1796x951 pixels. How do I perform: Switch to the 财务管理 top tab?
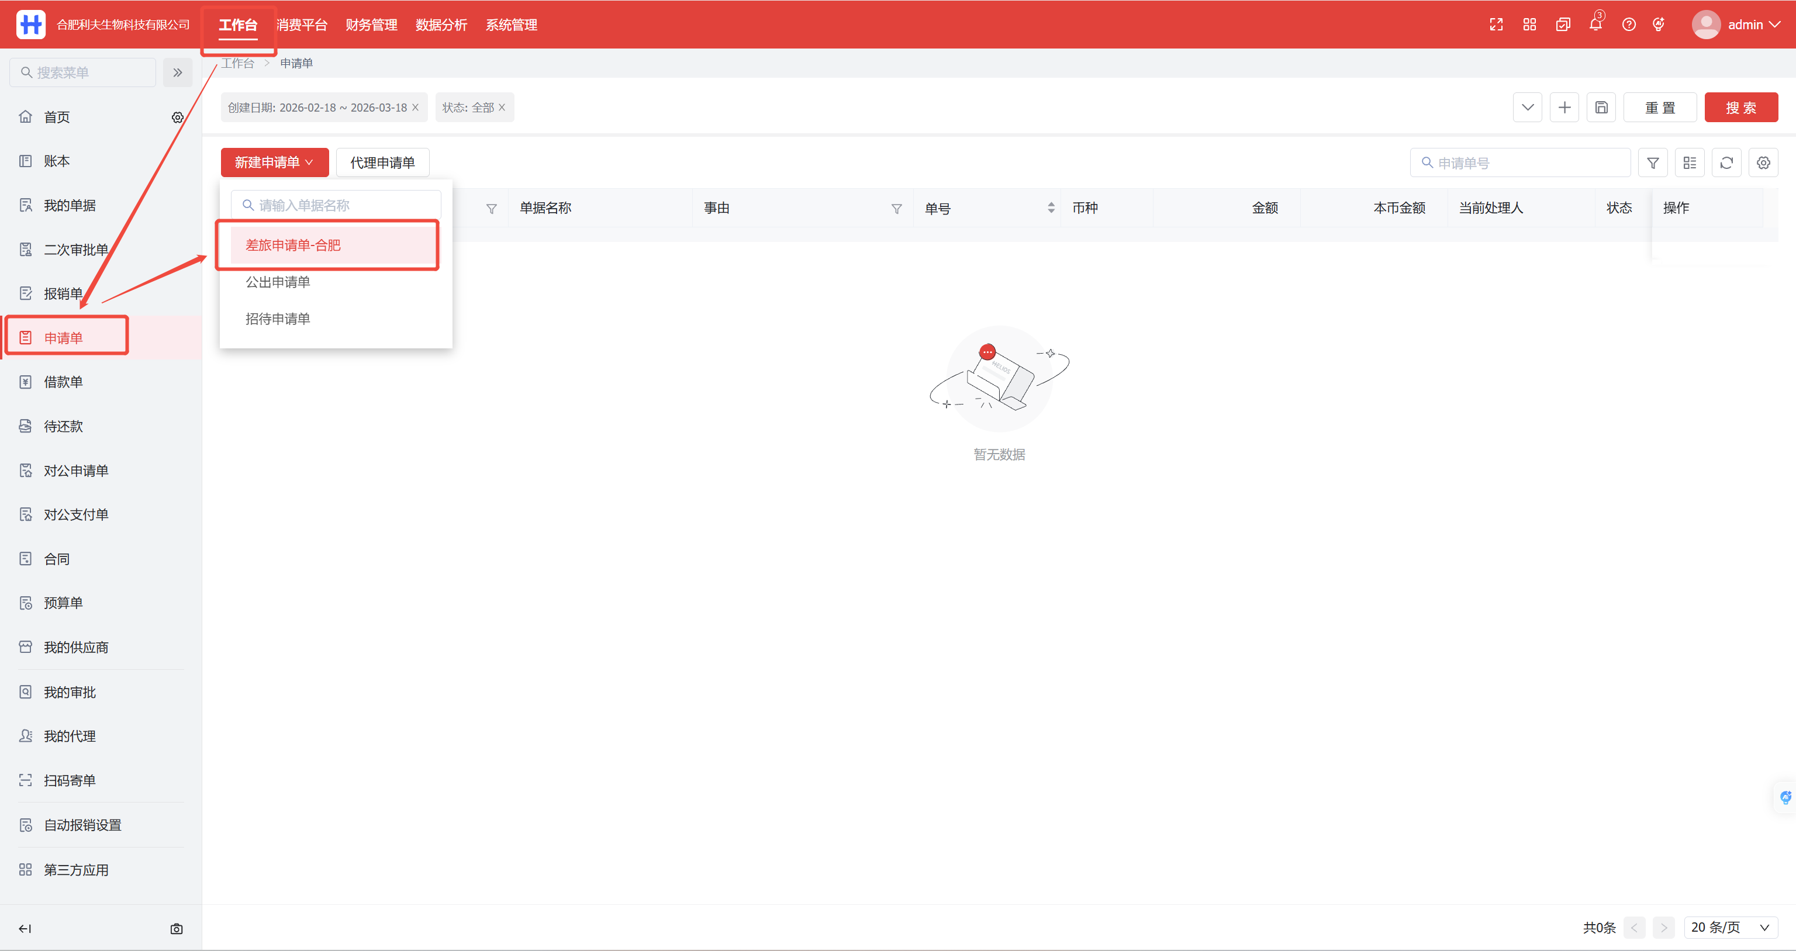click(371, 25)
